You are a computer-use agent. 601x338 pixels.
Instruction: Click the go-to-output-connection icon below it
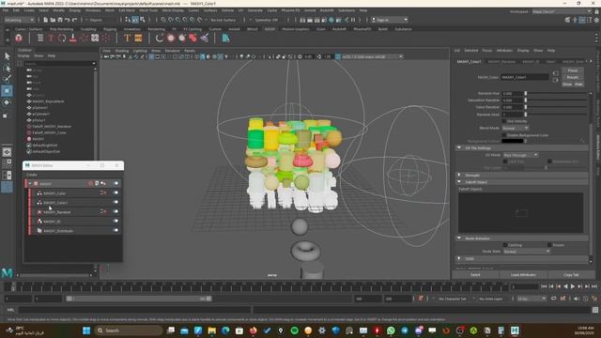555,80
